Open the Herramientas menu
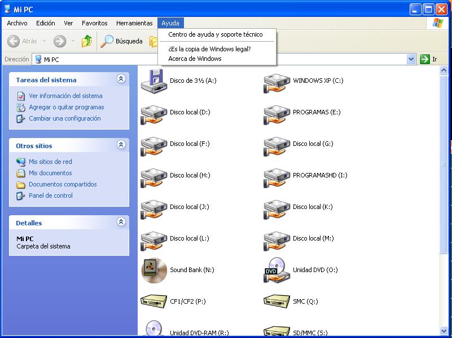 pos(134,23)
